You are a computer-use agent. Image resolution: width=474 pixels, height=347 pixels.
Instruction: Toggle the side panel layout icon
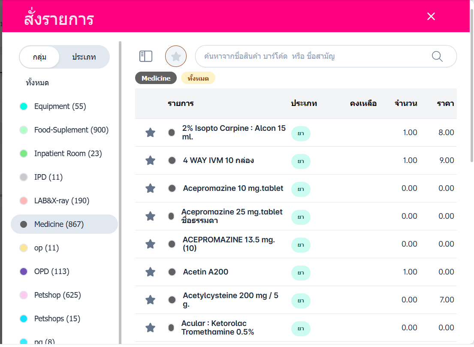pos(146,56)
